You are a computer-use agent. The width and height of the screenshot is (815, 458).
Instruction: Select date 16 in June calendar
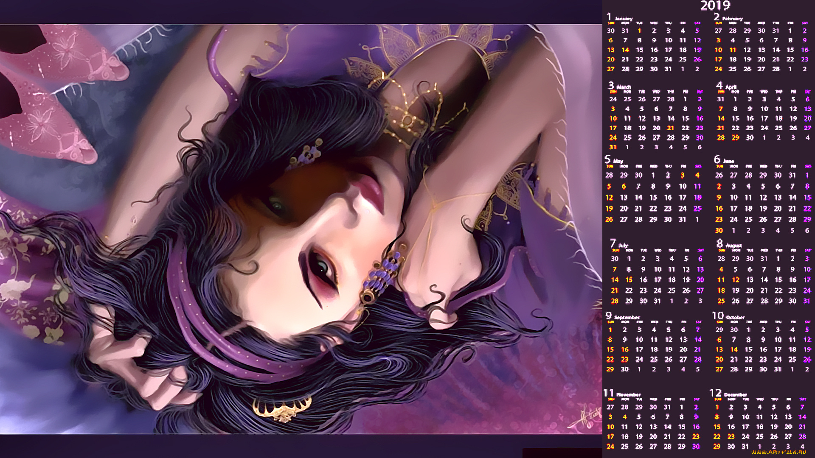click(719, 209)
